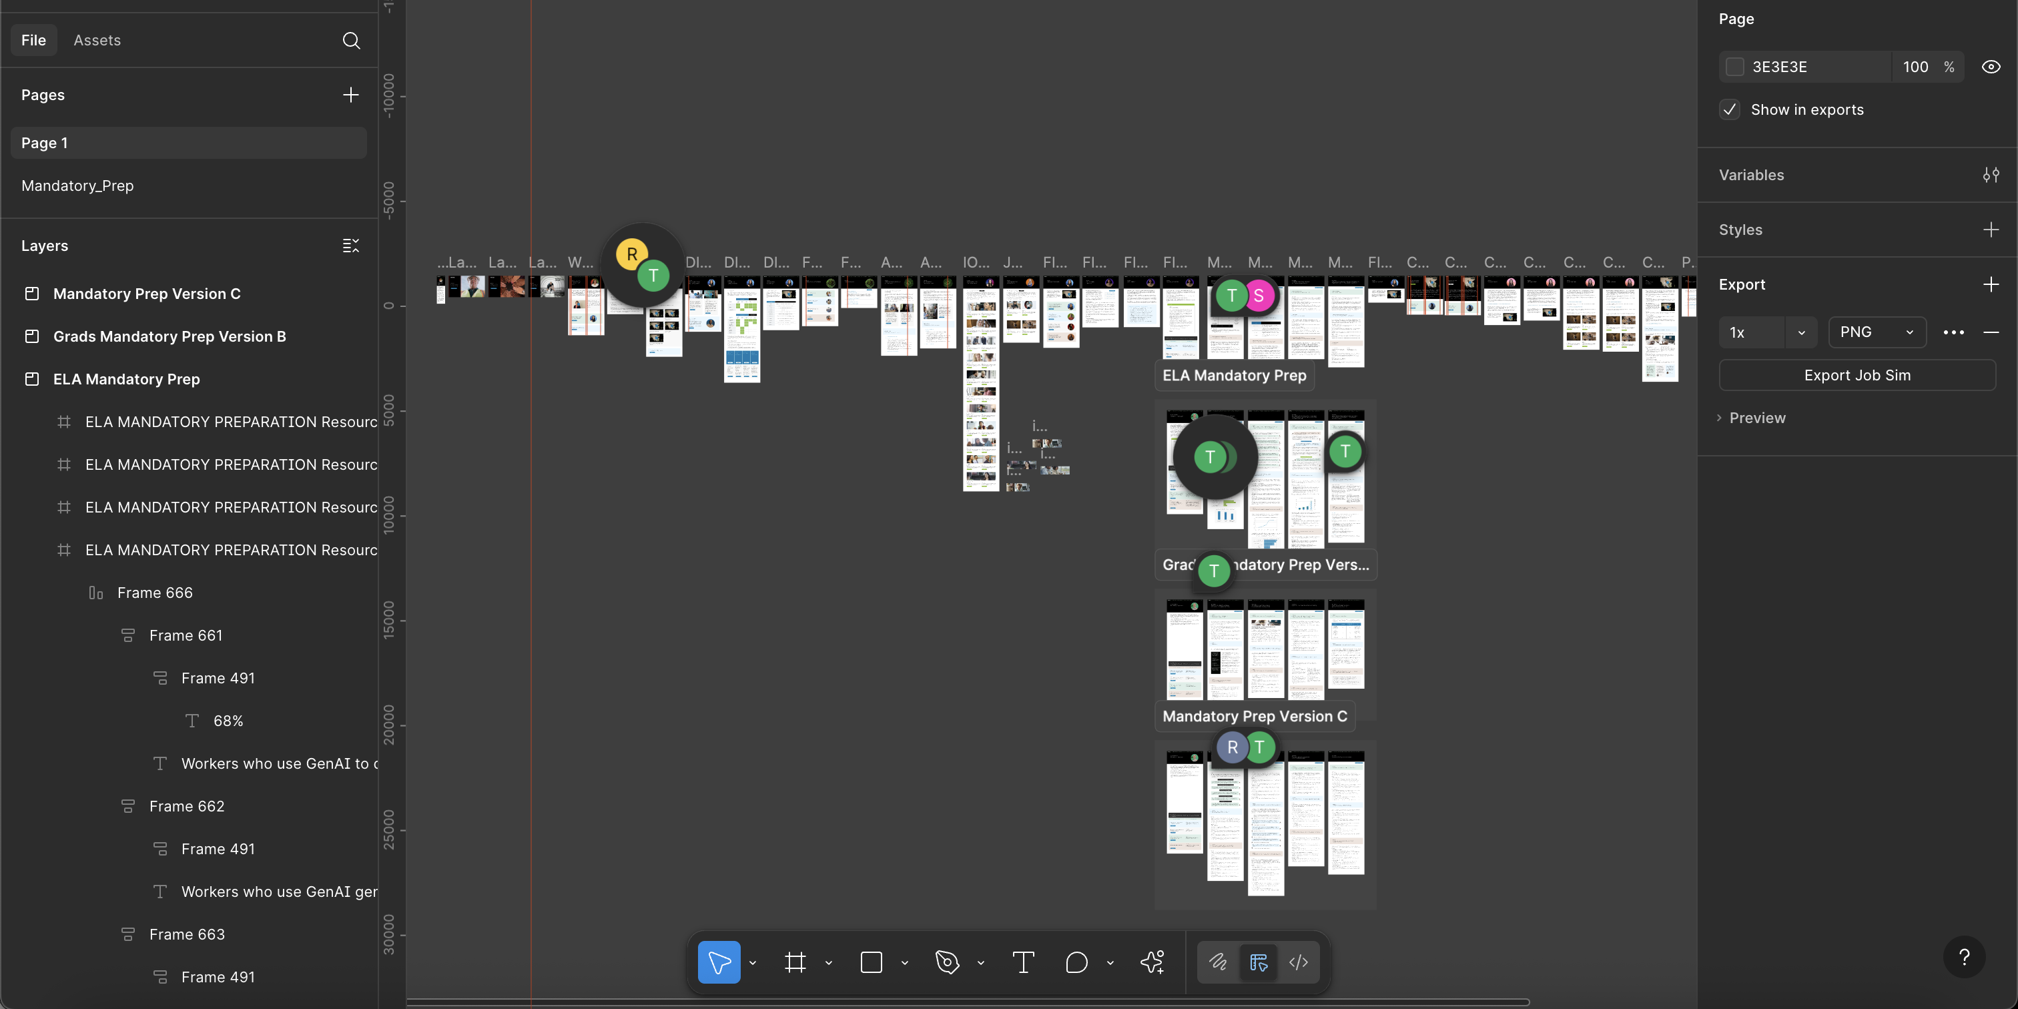Click the Export Job Sim button
Screen dimensions: 2018x1009
coord(1857,375)
